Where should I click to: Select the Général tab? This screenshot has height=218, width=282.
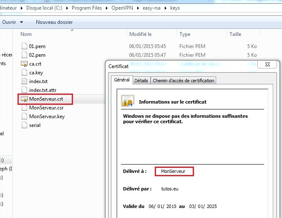pos(121,80)
